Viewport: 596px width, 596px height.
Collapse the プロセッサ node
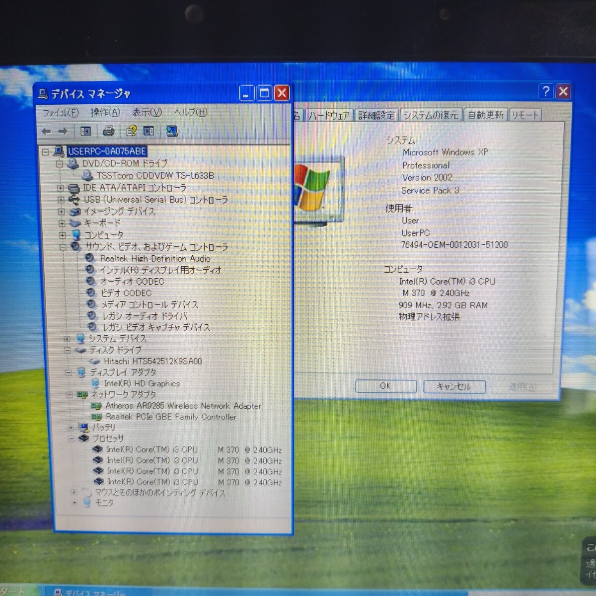(71, 439)
